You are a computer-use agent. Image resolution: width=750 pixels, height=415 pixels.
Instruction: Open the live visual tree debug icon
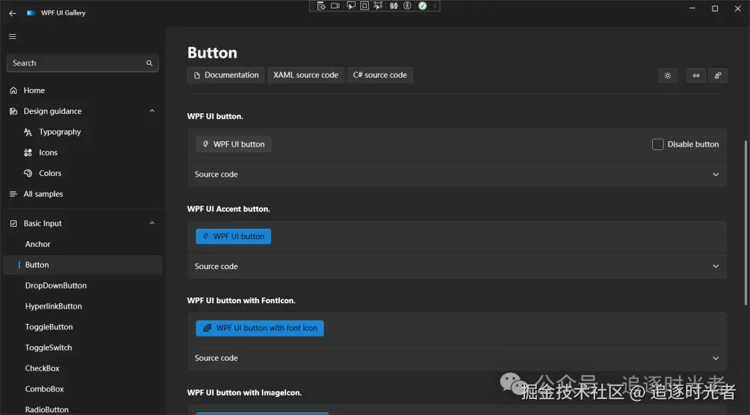click(321, 6)
